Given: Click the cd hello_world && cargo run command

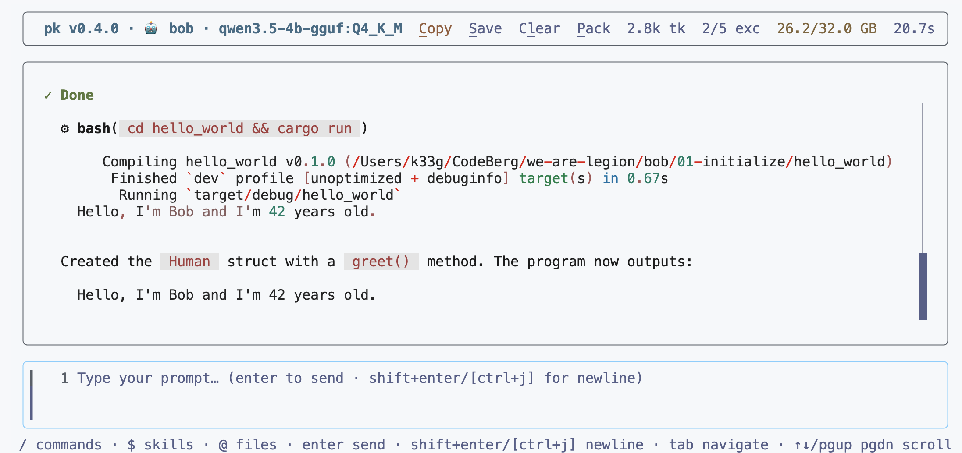Looking at the screenshot, I should pos(239,128).
